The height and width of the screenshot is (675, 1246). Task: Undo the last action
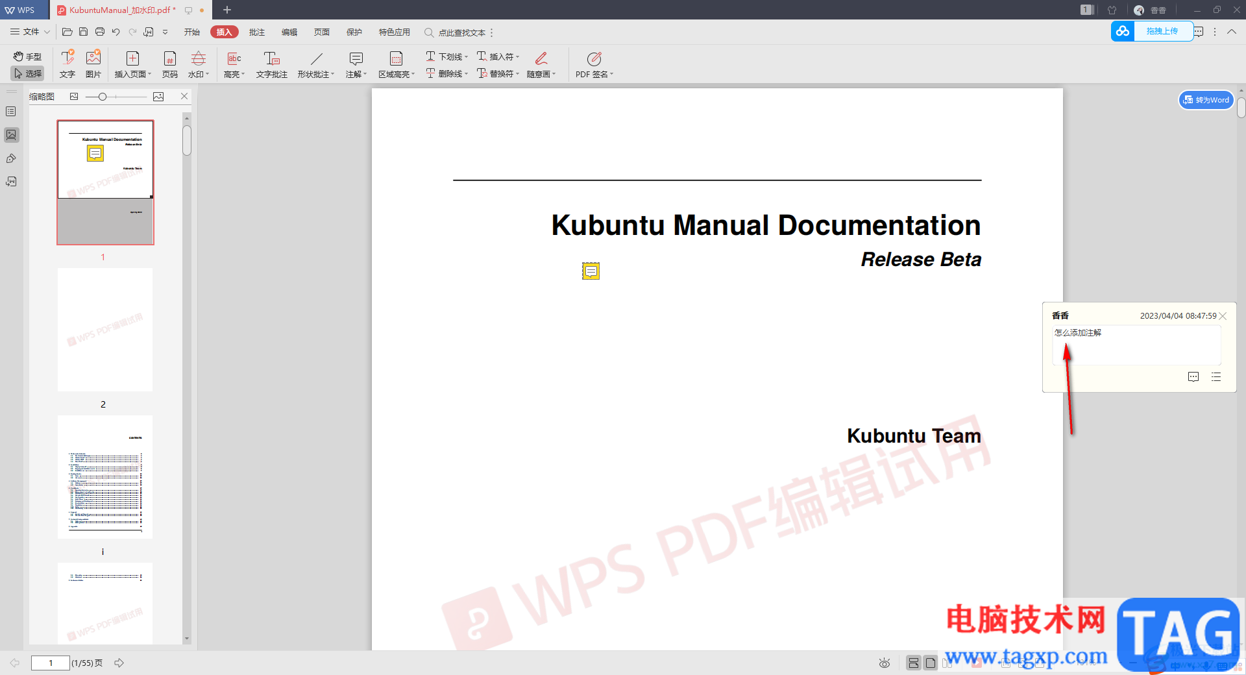click(x=116, y=32)
